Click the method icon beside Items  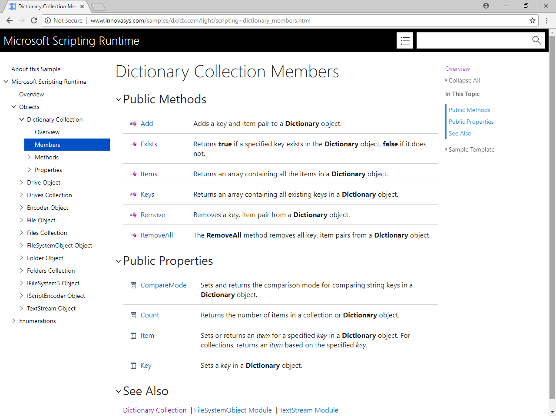pyautogui.click(x=133, y=174)
